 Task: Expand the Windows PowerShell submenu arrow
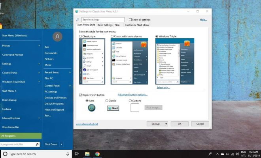tap(39, 82)
